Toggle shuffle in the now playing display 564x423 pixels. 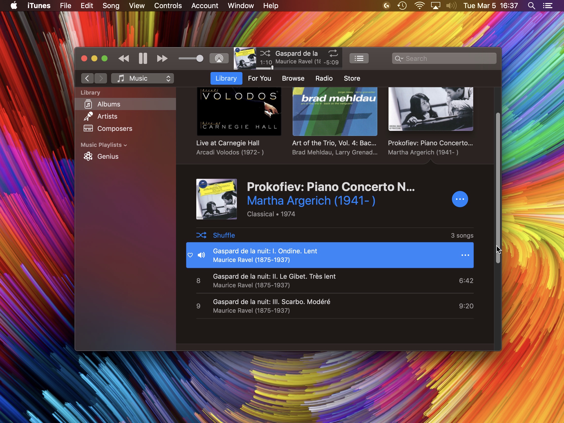tap(265, 53)
